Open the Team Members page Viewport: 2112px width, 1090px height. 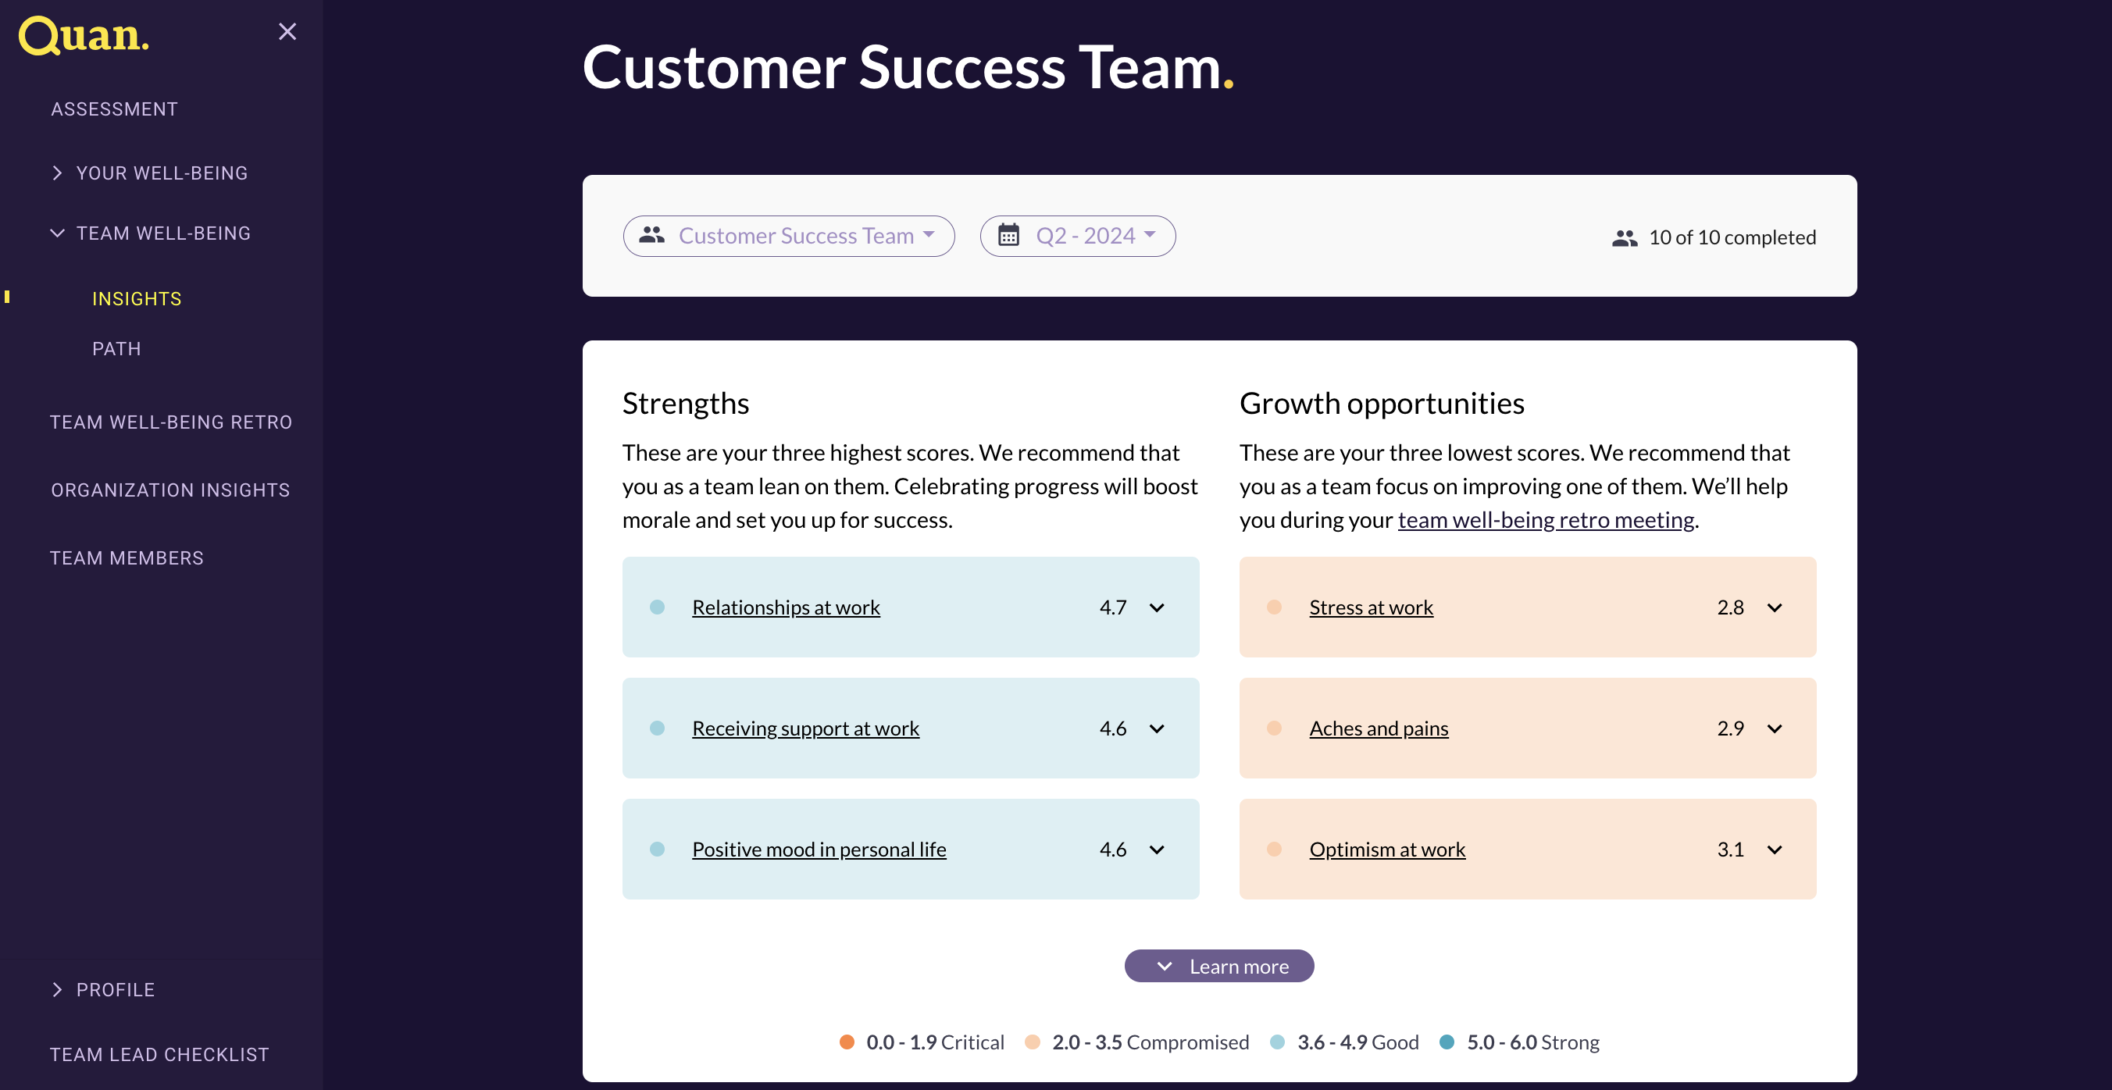[127, 558]
